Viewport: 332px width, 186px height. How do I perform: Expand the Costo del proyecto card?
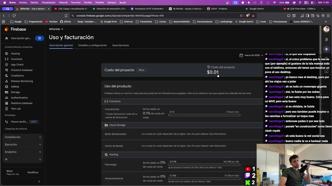(258, 70)
